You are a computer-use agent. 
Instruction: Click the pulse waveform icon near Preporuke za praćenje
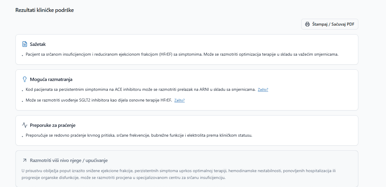click(24, 125)
